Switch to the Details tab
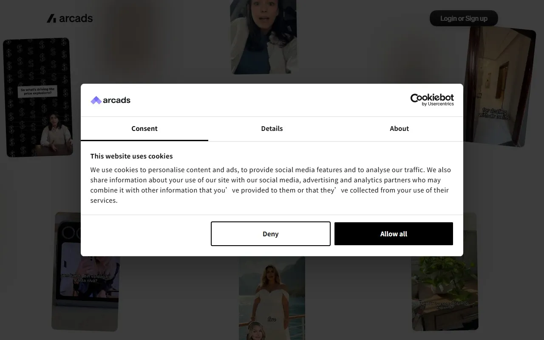This screenshot has width=544, height=340. click(x=272, y=128)
